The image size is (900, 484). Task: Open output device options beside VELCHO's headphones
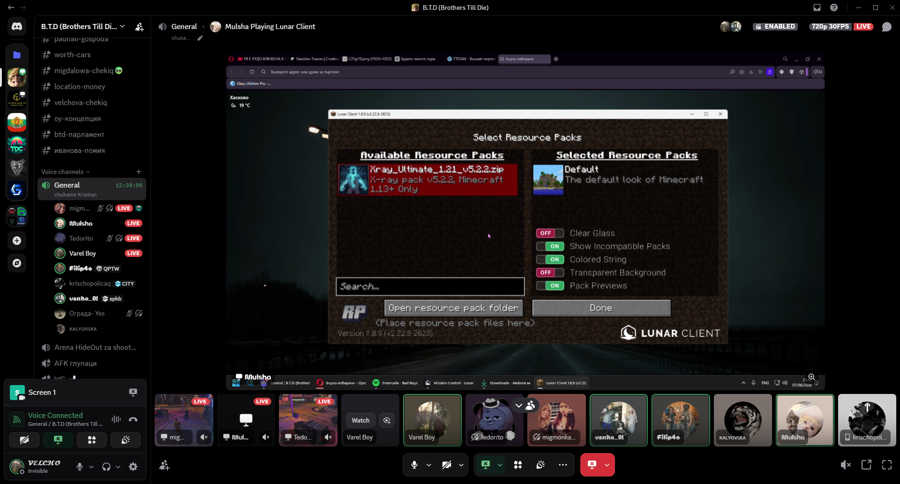coord(118,467)
